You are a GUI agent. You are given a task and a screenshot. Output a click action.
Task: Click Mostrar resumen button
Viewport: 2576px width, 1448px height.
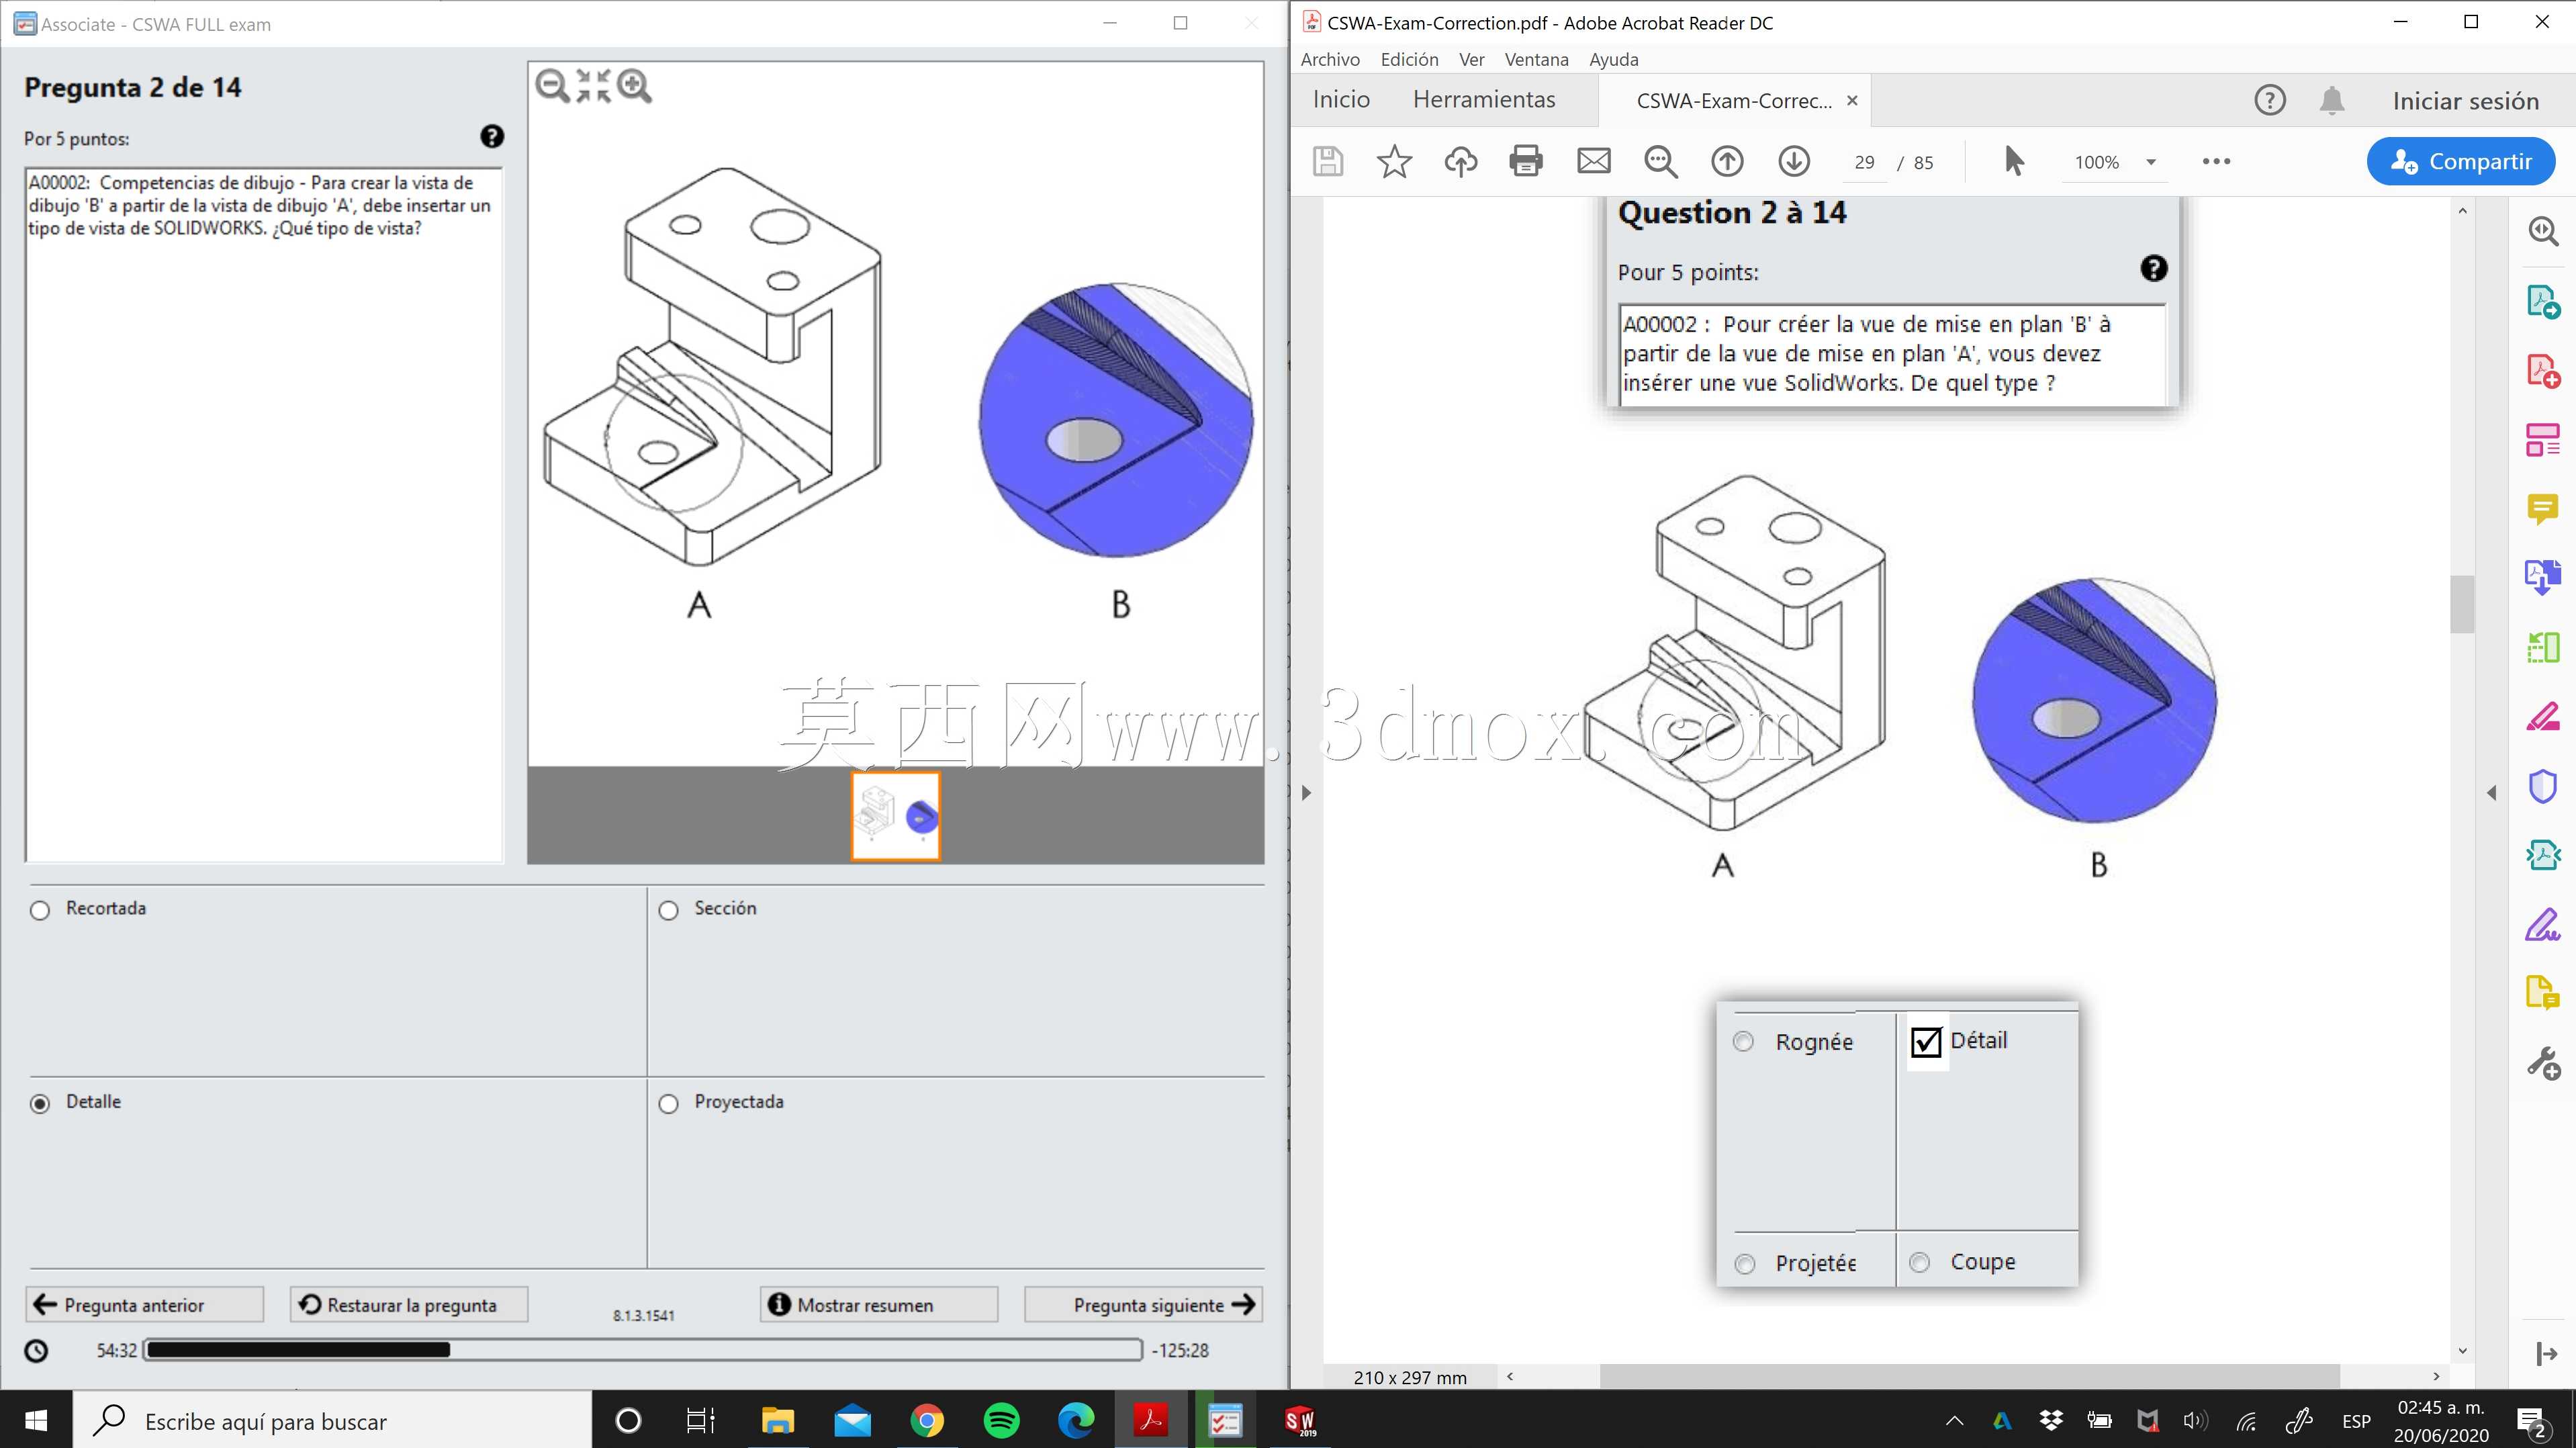(x=879, y=1304)
